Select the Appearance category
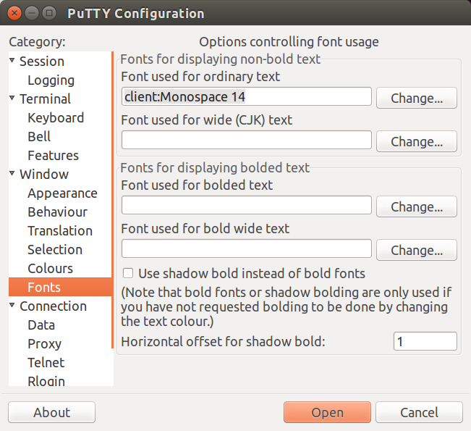This screenshot has height=431, width=471. click(62, 193)
